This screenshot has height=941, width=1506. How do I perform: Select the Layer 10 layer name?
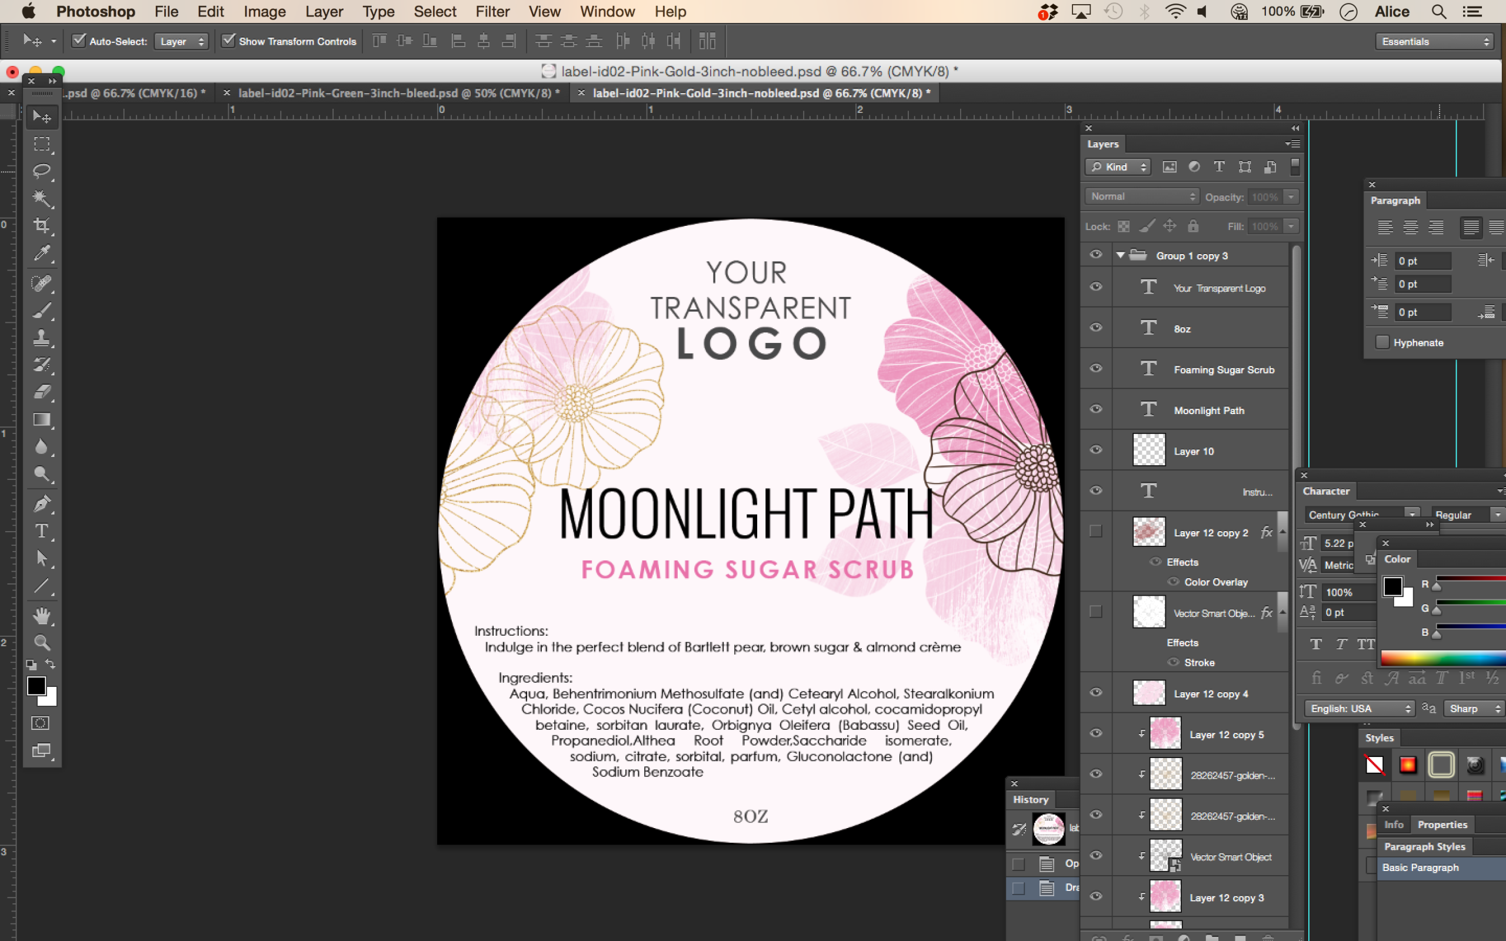coord(1194,451)
